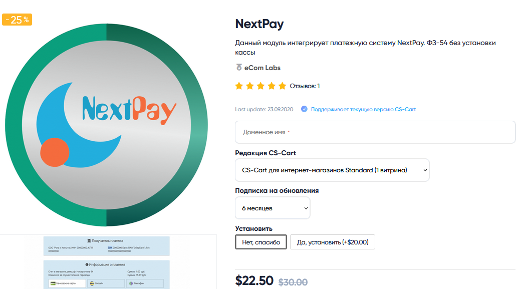Screen dimensions: 518x289
Task: Focus the "Доменное имя" input field
Action: pos(375,133)
